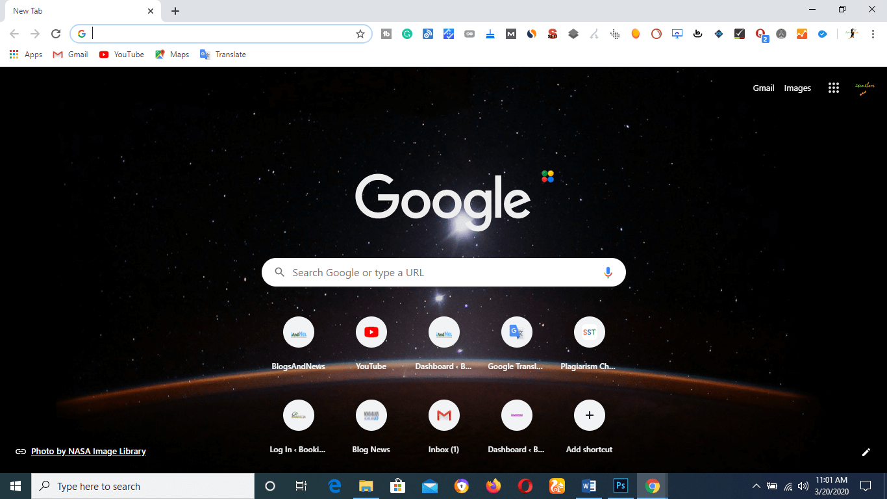Screen dimensions: 887x499
Task: Open Task View from the taskbar
Action: [x=301, y=486]
